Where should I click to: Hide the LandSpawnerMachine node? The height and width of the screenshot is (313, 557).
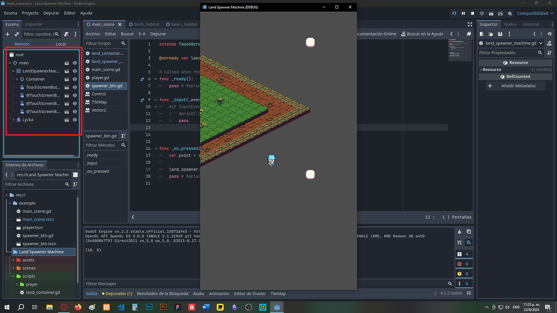74,71
